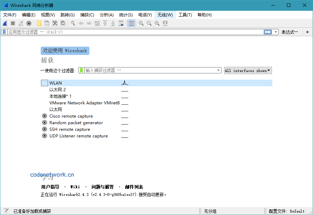This screenshot has width=313, height=215.
Task: Open the 统计(S) menu
Action: tap(126, 15)
